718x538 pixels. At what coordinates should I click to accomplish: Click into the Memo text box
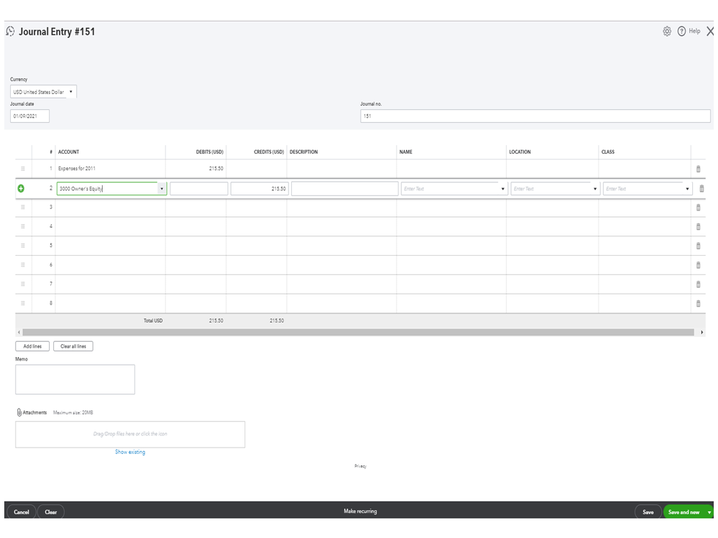coord(75,379)
